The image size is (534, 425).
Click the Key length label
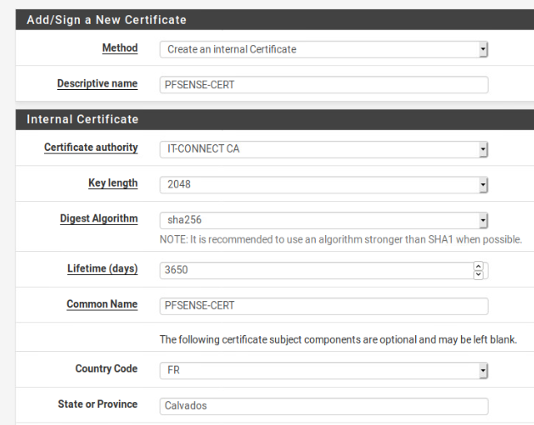(x=113, y=182)
